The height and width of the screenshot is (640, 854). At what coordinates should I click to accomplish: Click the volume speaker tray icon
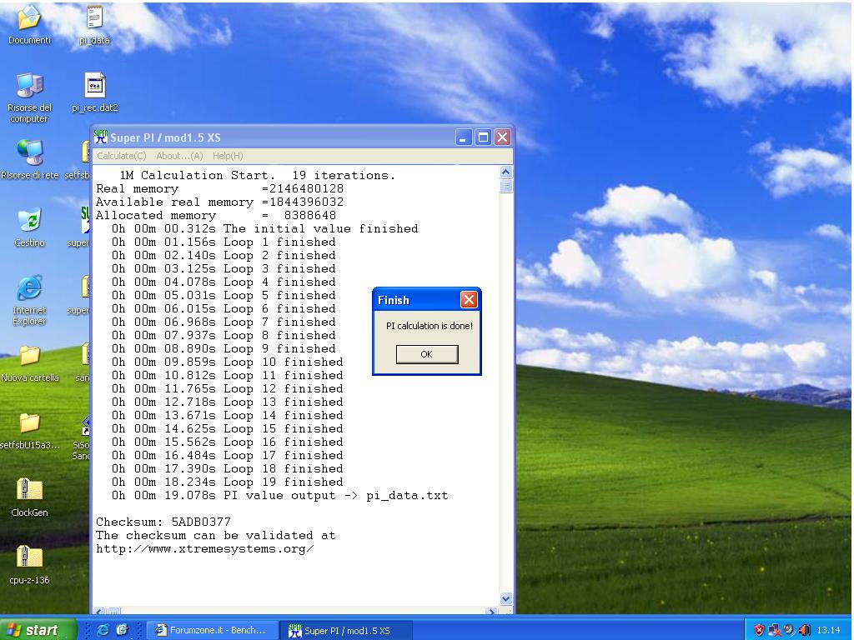pos(805,630)
